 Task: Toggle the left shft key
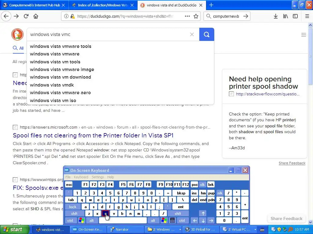tap(74, 214)
